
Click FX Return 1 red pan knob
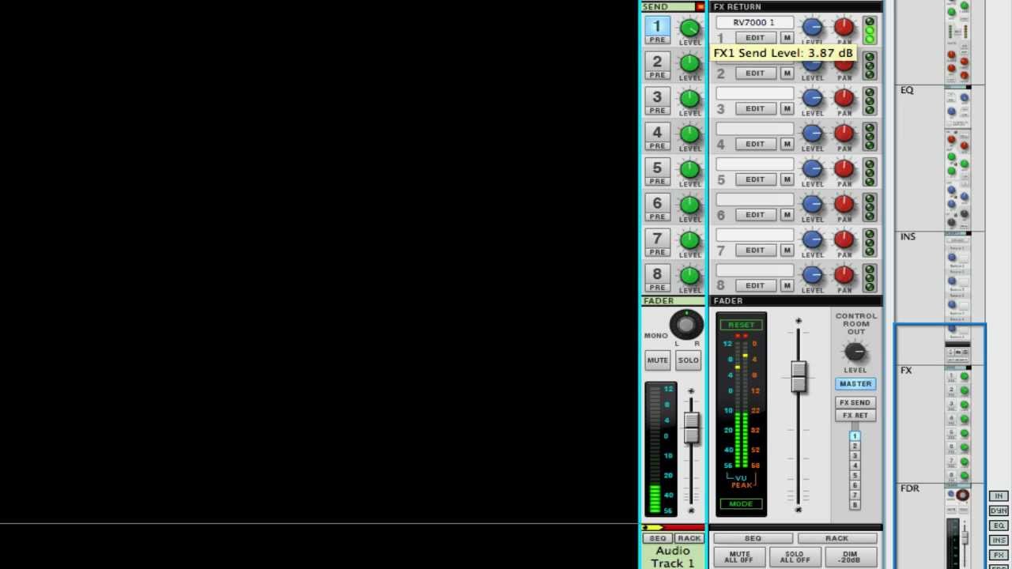(x=844, y=28)
